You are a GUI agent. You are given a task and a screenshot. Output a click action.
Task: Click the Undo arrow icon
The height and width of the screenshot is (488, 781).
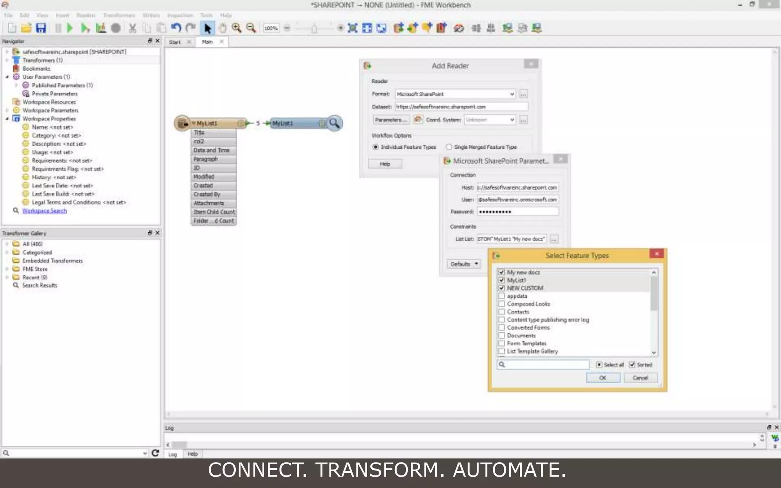click(x=175, y=28)
